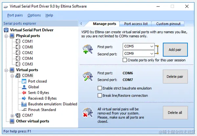Click the add pair green plus icon
Image resolution: width=197 pixels, height=136 pixels.
point(88,49)
